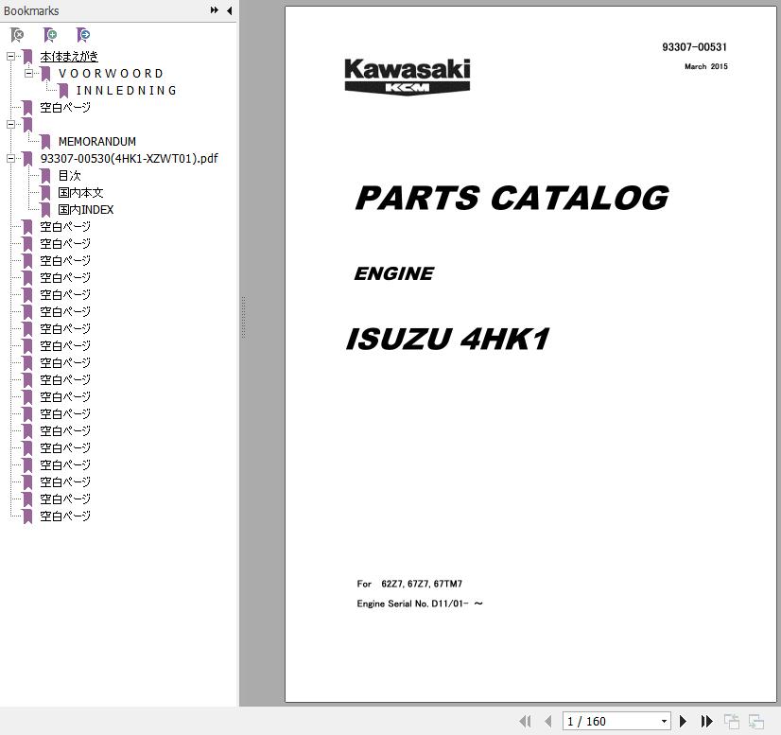Screen dimensions: 781x735
Task: Open the 93307-00530(4HK1-XZWT01).pdf bookmark
Action: (x=129, y=159)
